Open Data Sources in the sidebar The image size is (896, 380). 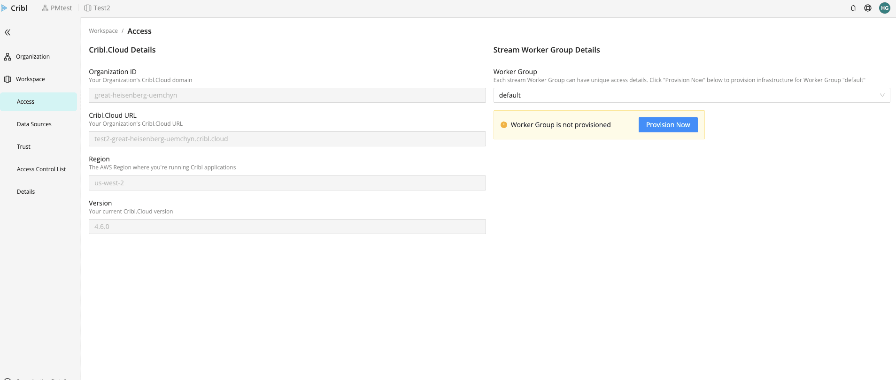tap(34, 124)
